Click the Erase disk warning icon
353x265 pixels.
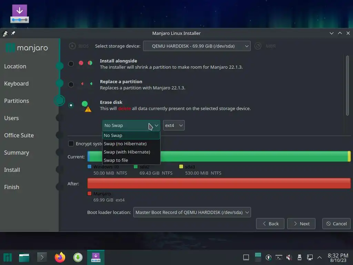tap(88, 109)
